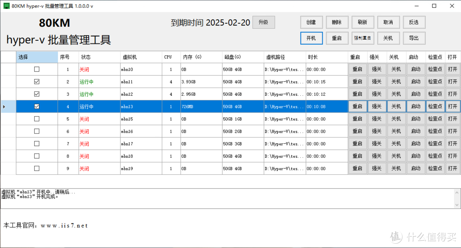Uncheck the selection checkbox for mbn11
461x248 pixels.
37,81
